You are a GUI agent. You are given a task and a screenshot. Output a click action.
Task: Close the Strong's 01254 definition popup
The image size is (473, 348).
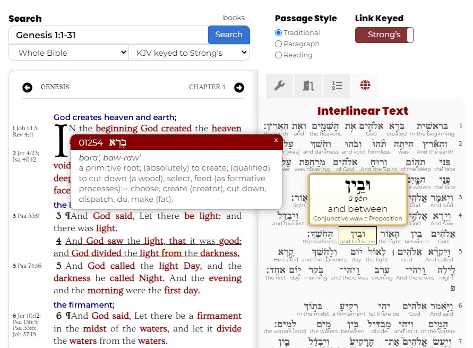coord(276,140)
